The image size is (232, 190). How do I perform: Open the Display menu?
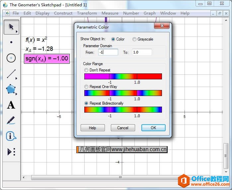pyautogui.click(x=42, y=13)
